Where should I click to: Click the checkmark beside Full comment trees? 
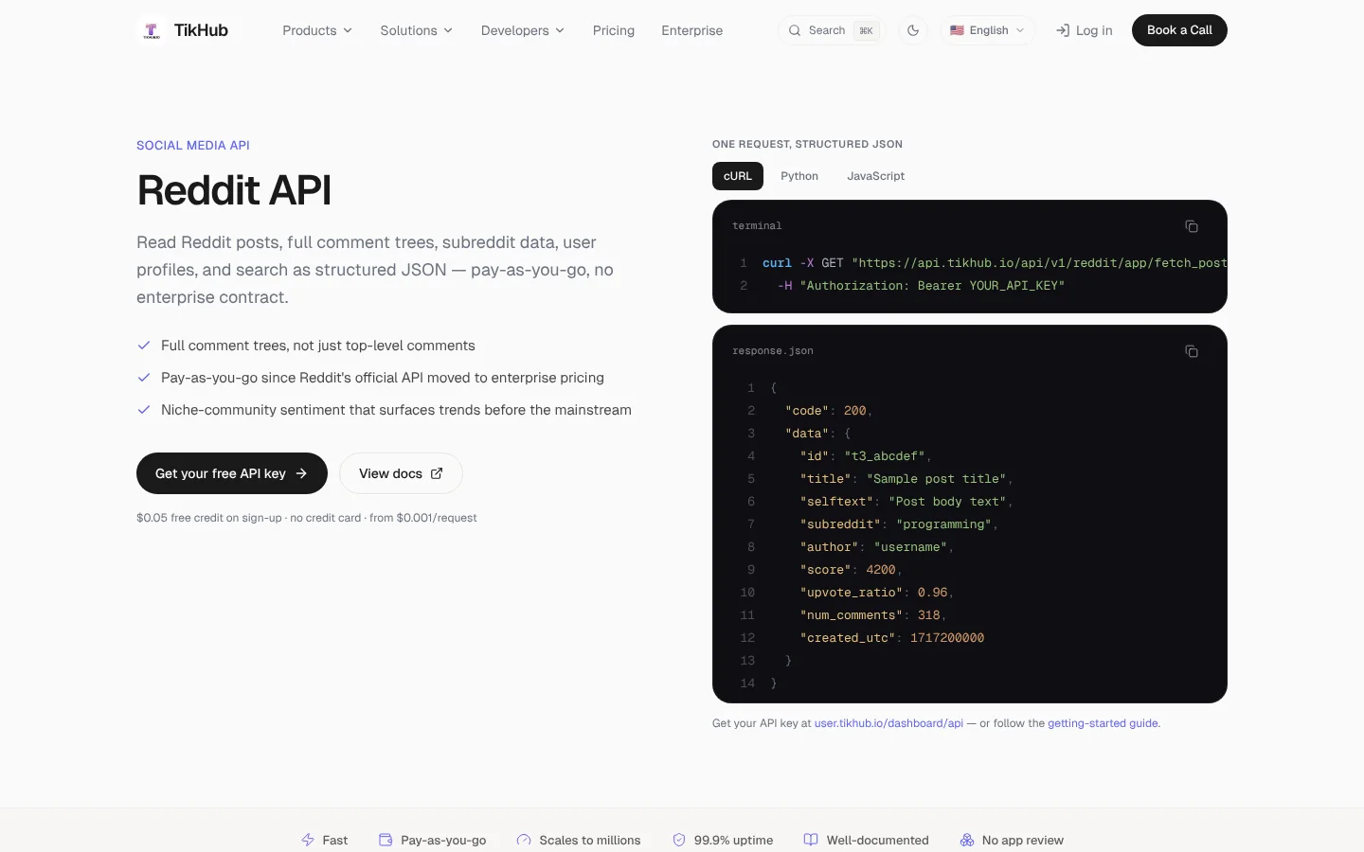[144, 346]
